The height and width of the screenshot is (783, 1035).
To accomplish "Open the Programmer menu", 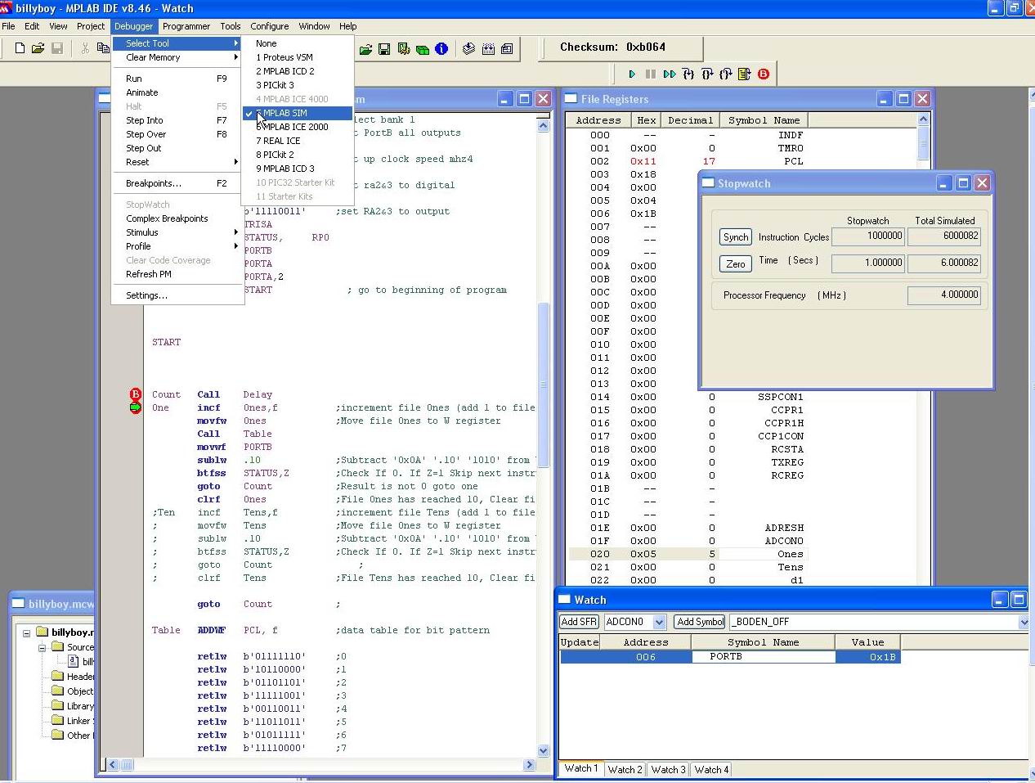I will point(186,26).
